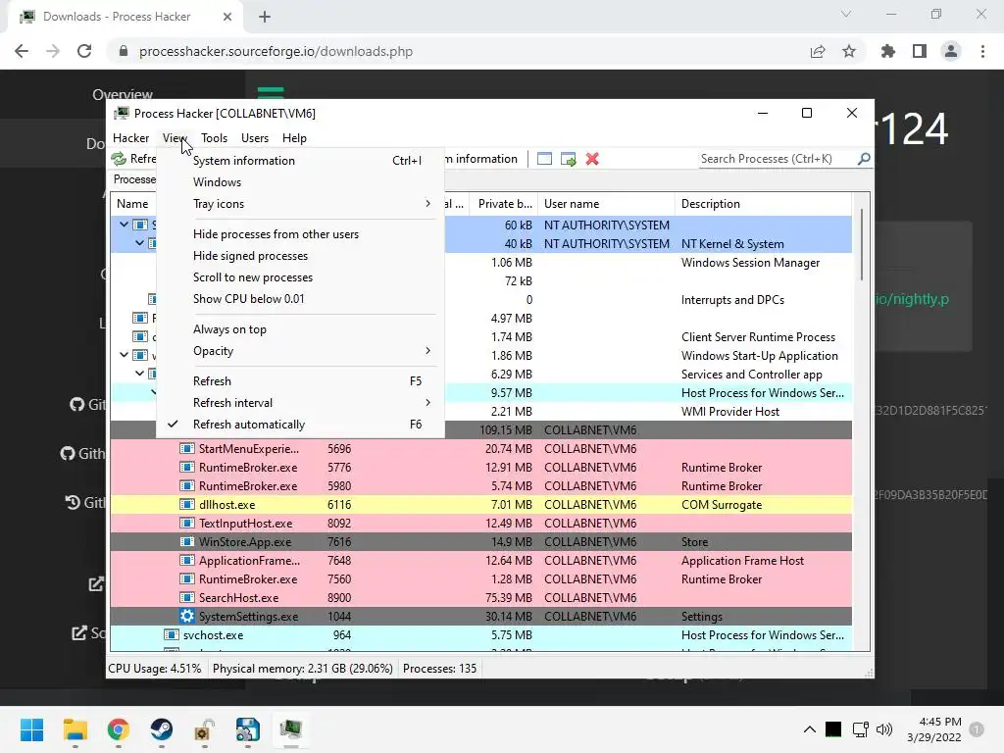Collapse the services tree node chevron

(139, 374)
